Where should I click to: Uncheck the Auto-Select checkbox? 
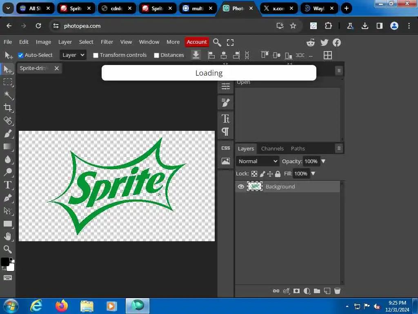click(20, 55)
